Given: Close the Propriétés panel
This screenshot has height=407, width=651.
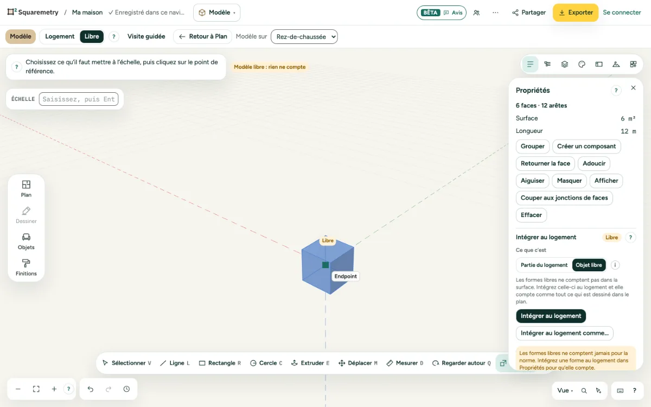Looking at the screenshot, I should click(633, 88).
